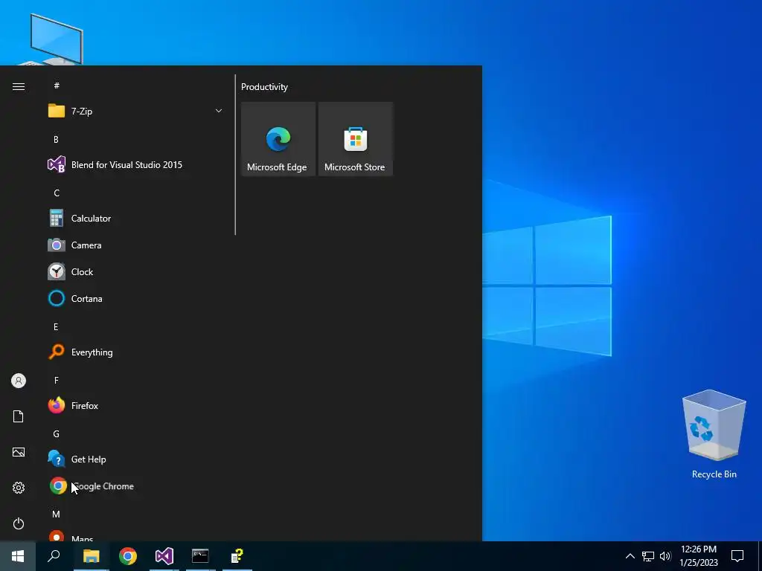The width and height of the screenshot is (762, 571).
Task: Open File Explorer from the taskbar
Action: coord(91,556)
